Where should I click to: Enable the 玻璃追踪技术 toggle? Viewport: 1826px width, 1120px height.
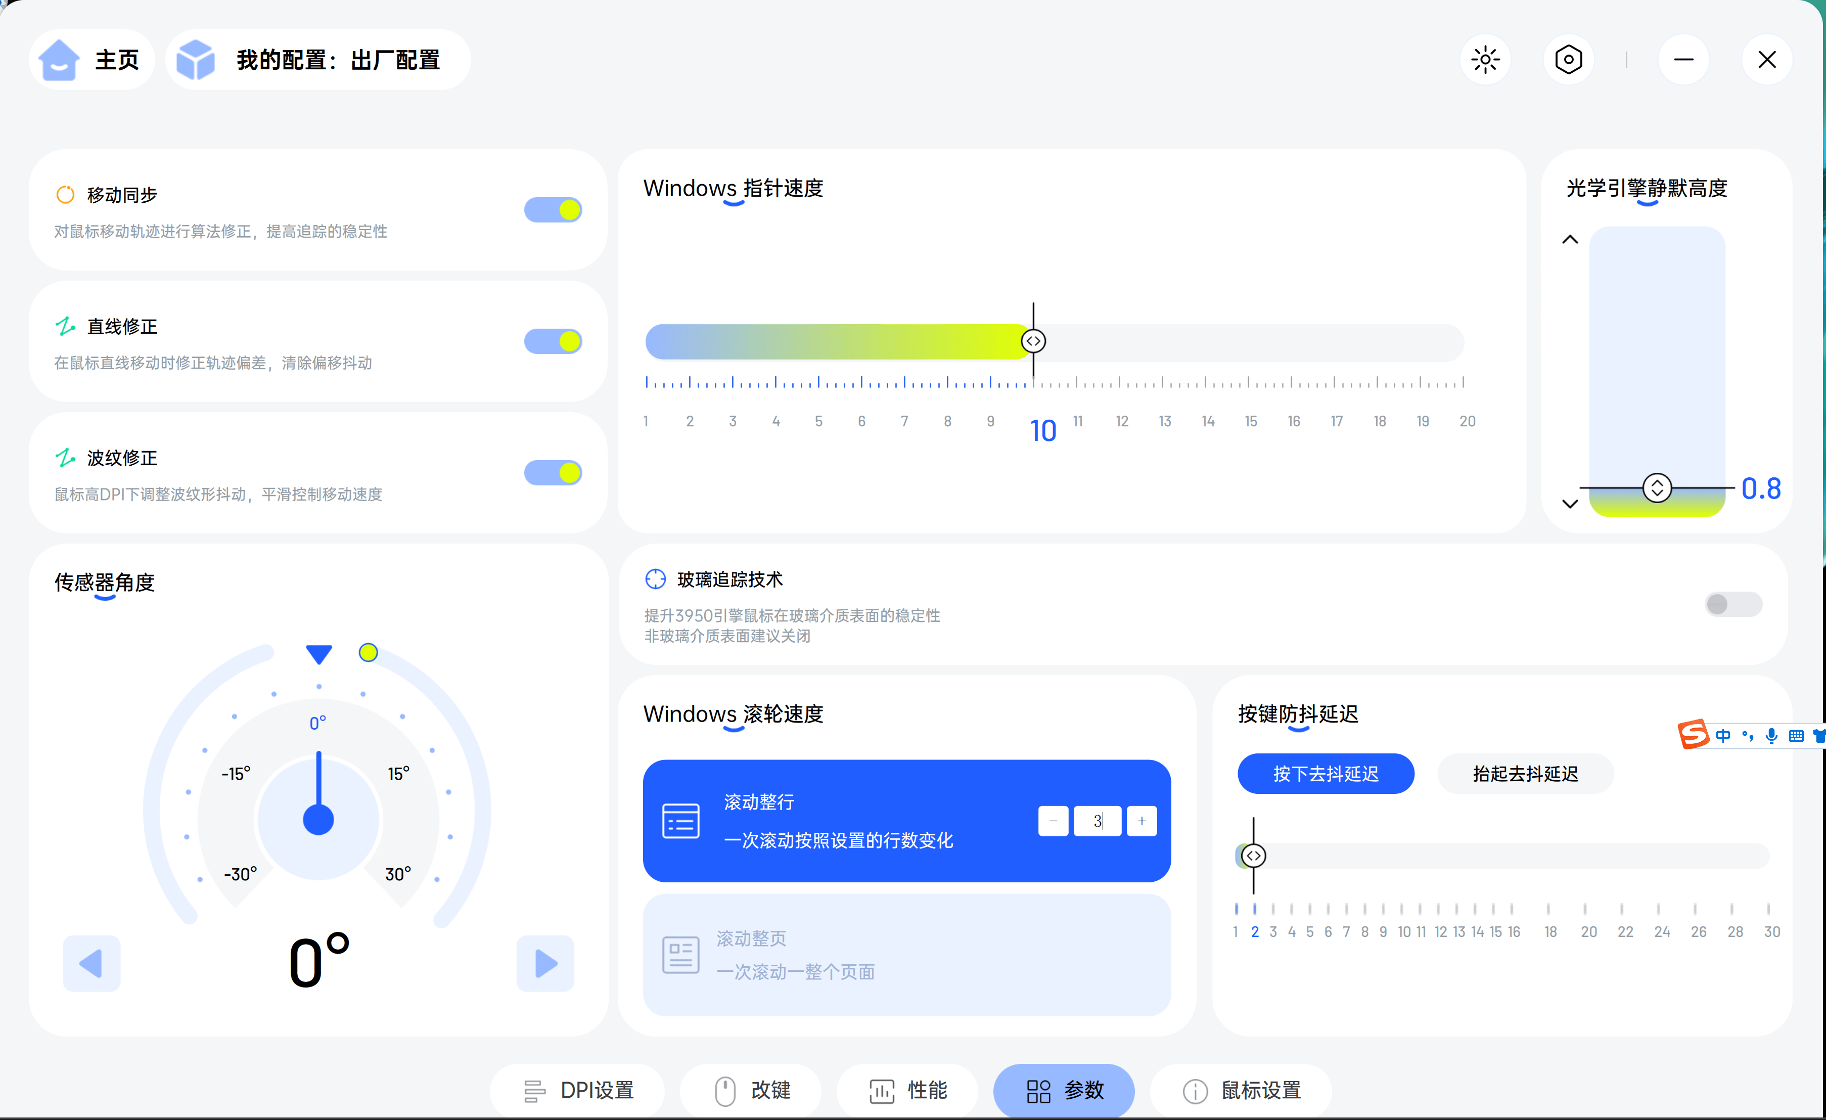click(x=1732, y=604)
